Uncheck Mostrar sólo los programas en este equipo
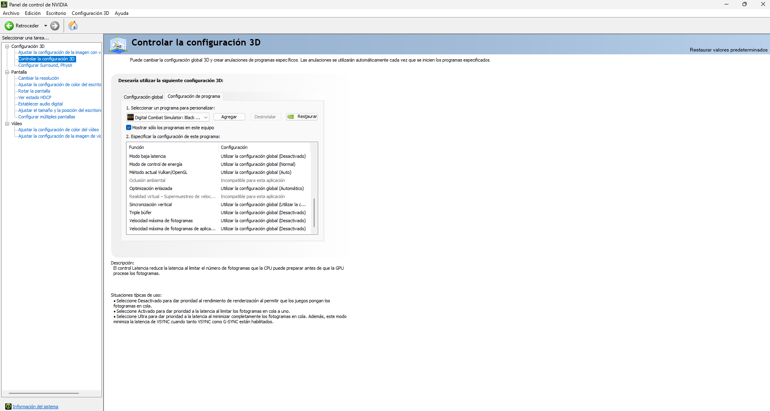The height and width of the screenshot is (411, 770). [x=129, y=128]
